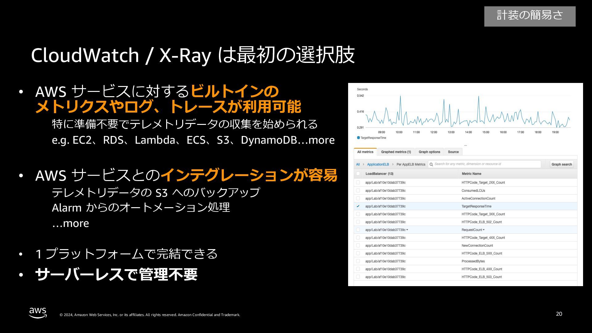
Task: Check the HTTPCode_Target_2XX_Count row checkbox
Action: (358, 183)
